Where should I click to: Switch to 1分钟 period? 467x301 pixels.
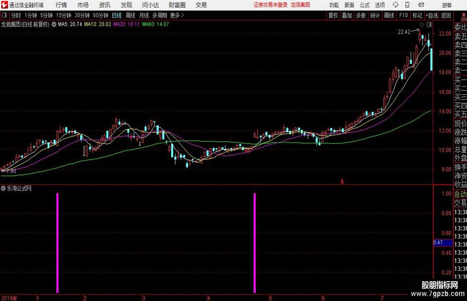click(x=30, y=15)
